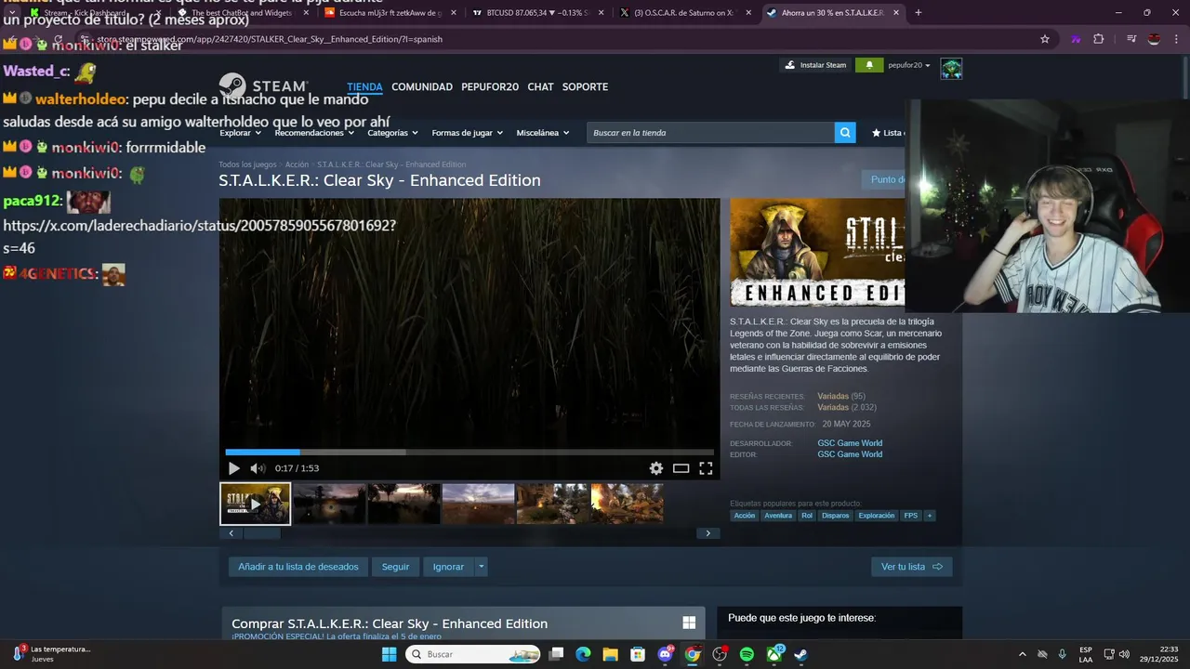Bookmark this page with the star icon
Screen dimensions: 1190x669
coord(1045,39)
